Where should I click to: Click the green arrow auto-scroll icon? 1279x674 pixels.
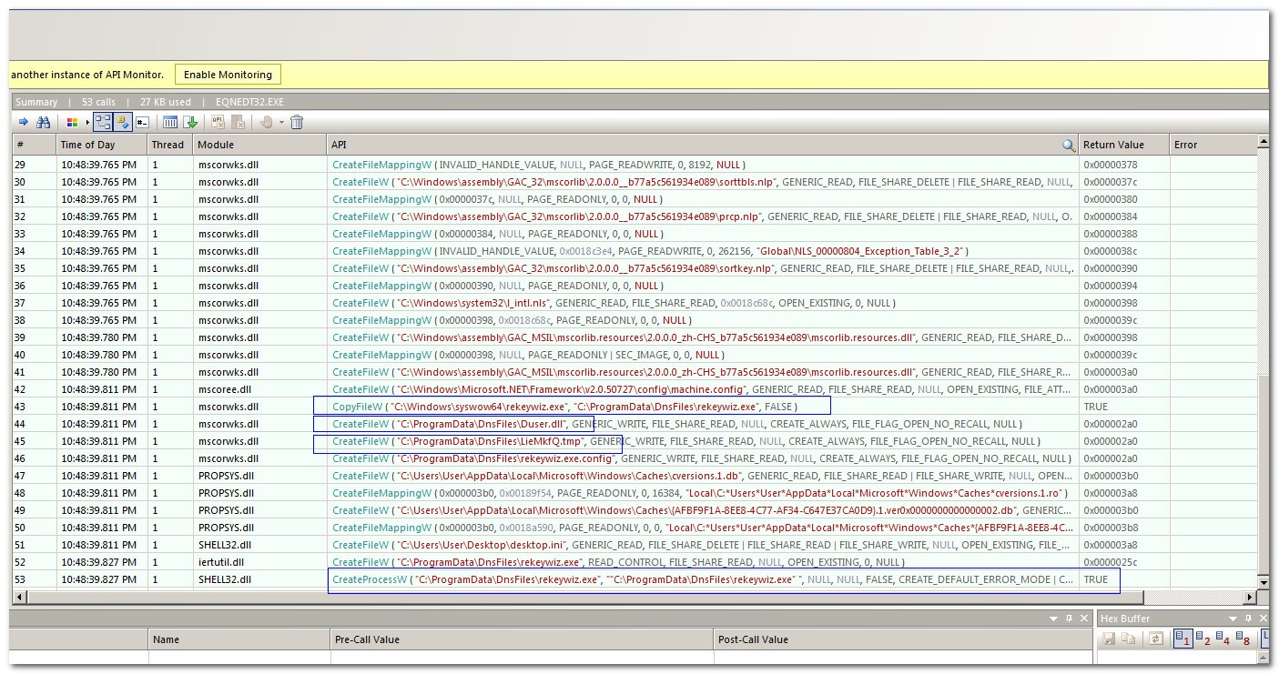coord(190,122)
